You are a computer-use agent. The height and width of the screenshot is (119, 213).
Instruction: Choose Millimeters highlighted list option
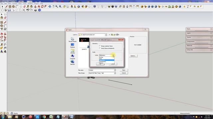click(106, 60)
